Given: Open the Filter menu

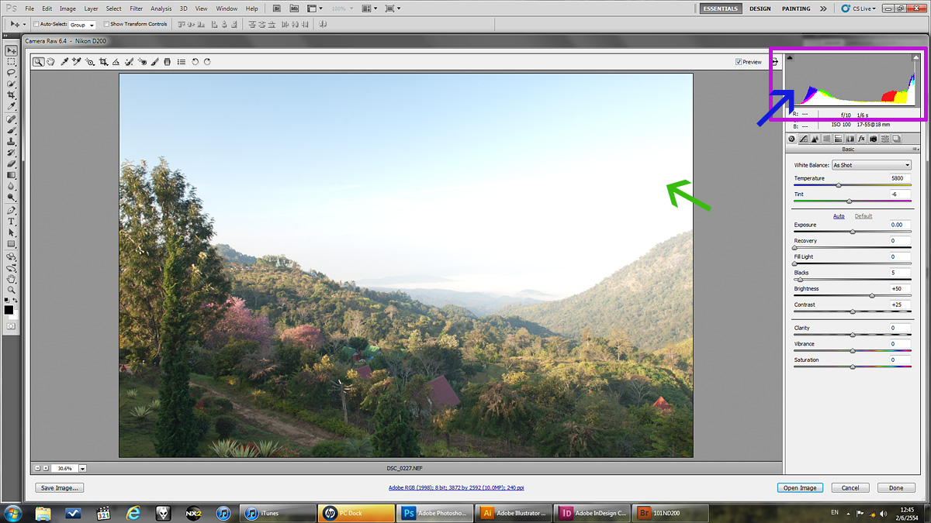Looking at the screenshot, I should [137, 9].
